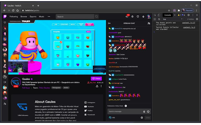Open the Youtube link
The width and height of the screenshot is (201, 125).
[x=89, y=107]
